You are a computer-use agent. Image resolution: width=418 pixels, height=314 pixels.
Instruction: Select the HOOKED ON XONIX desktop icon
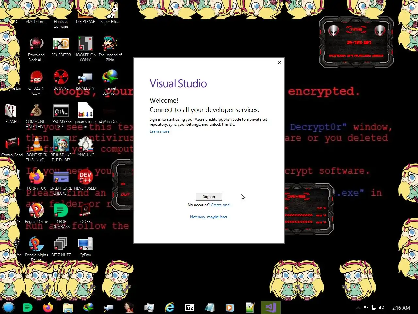point(86,49)
